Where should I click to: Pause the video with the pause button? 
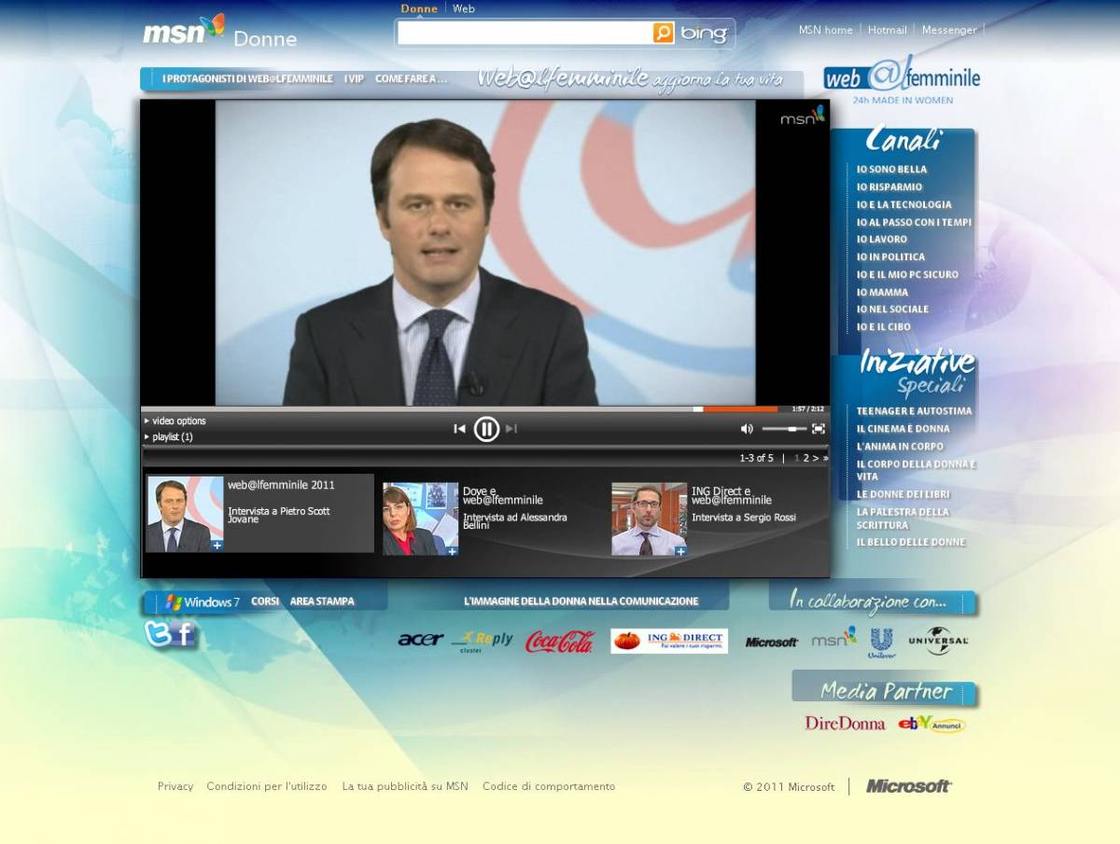[x=486, y=429]
